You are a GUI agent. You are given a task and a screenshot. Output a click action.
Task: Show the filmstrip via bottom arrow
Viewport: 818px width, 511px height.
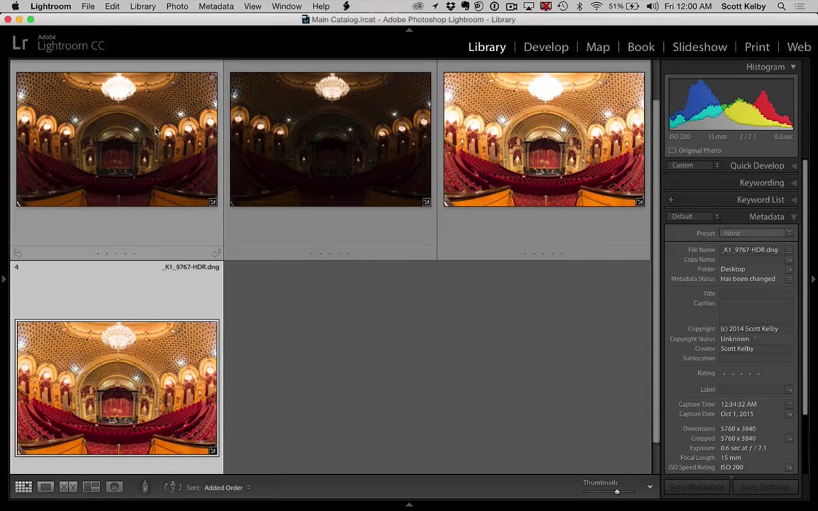click(x=409, y=505)
